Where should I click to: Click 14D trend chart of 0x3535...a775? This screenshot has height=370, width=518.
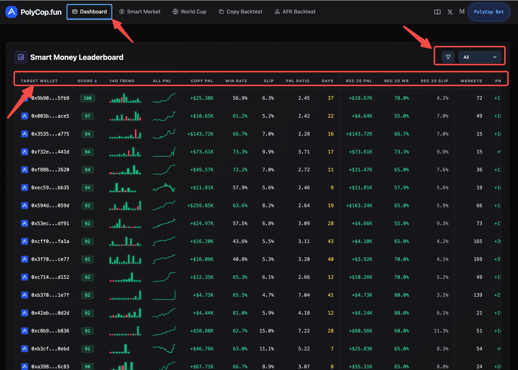pos(125,134)
